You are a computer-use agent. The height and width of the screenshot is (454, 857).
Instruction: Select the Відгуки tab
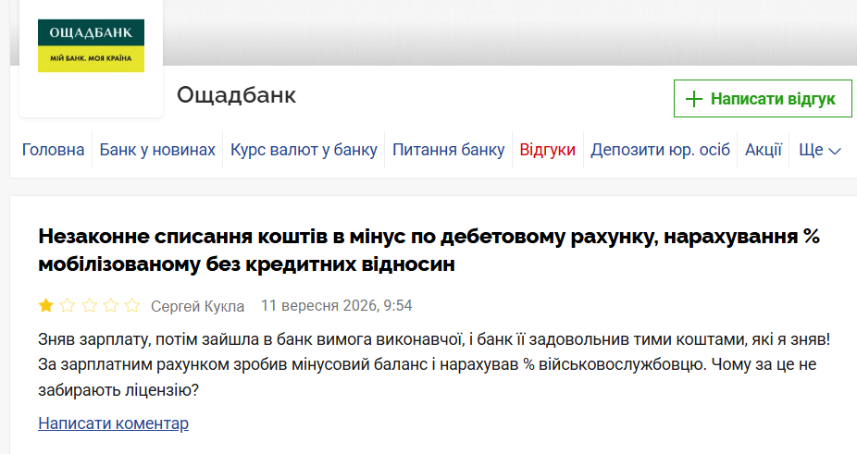tap(547, 150)
